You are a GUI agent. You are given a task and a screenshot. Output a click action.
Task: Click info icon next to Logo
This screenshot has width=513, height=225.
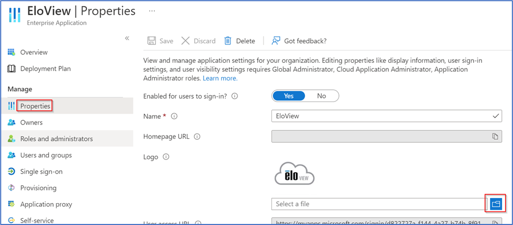[x=166, y=157]
